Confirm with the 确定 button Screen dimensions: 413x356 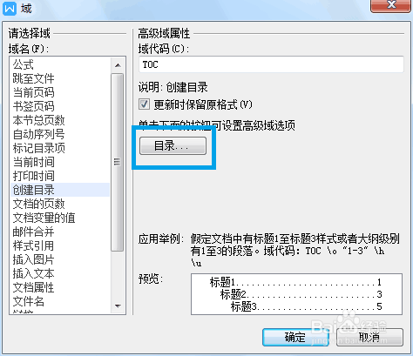coord(295,337)
